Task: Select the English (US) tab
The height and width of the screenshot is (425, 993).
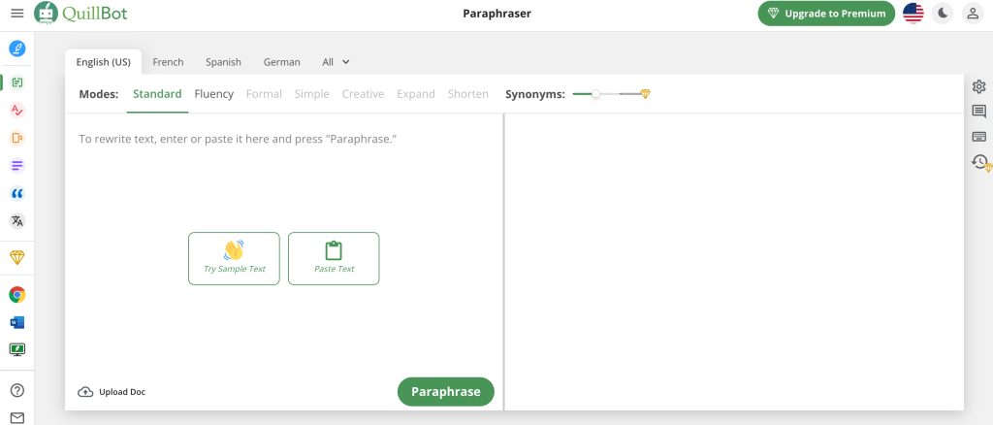Action: click(x=103, y=62)
